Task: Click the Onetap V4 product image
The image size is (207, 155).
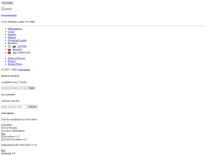Action: click(x=8, y=153)
